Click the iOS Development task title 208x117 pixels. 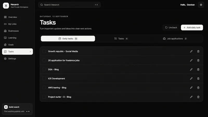click(56, 79)
